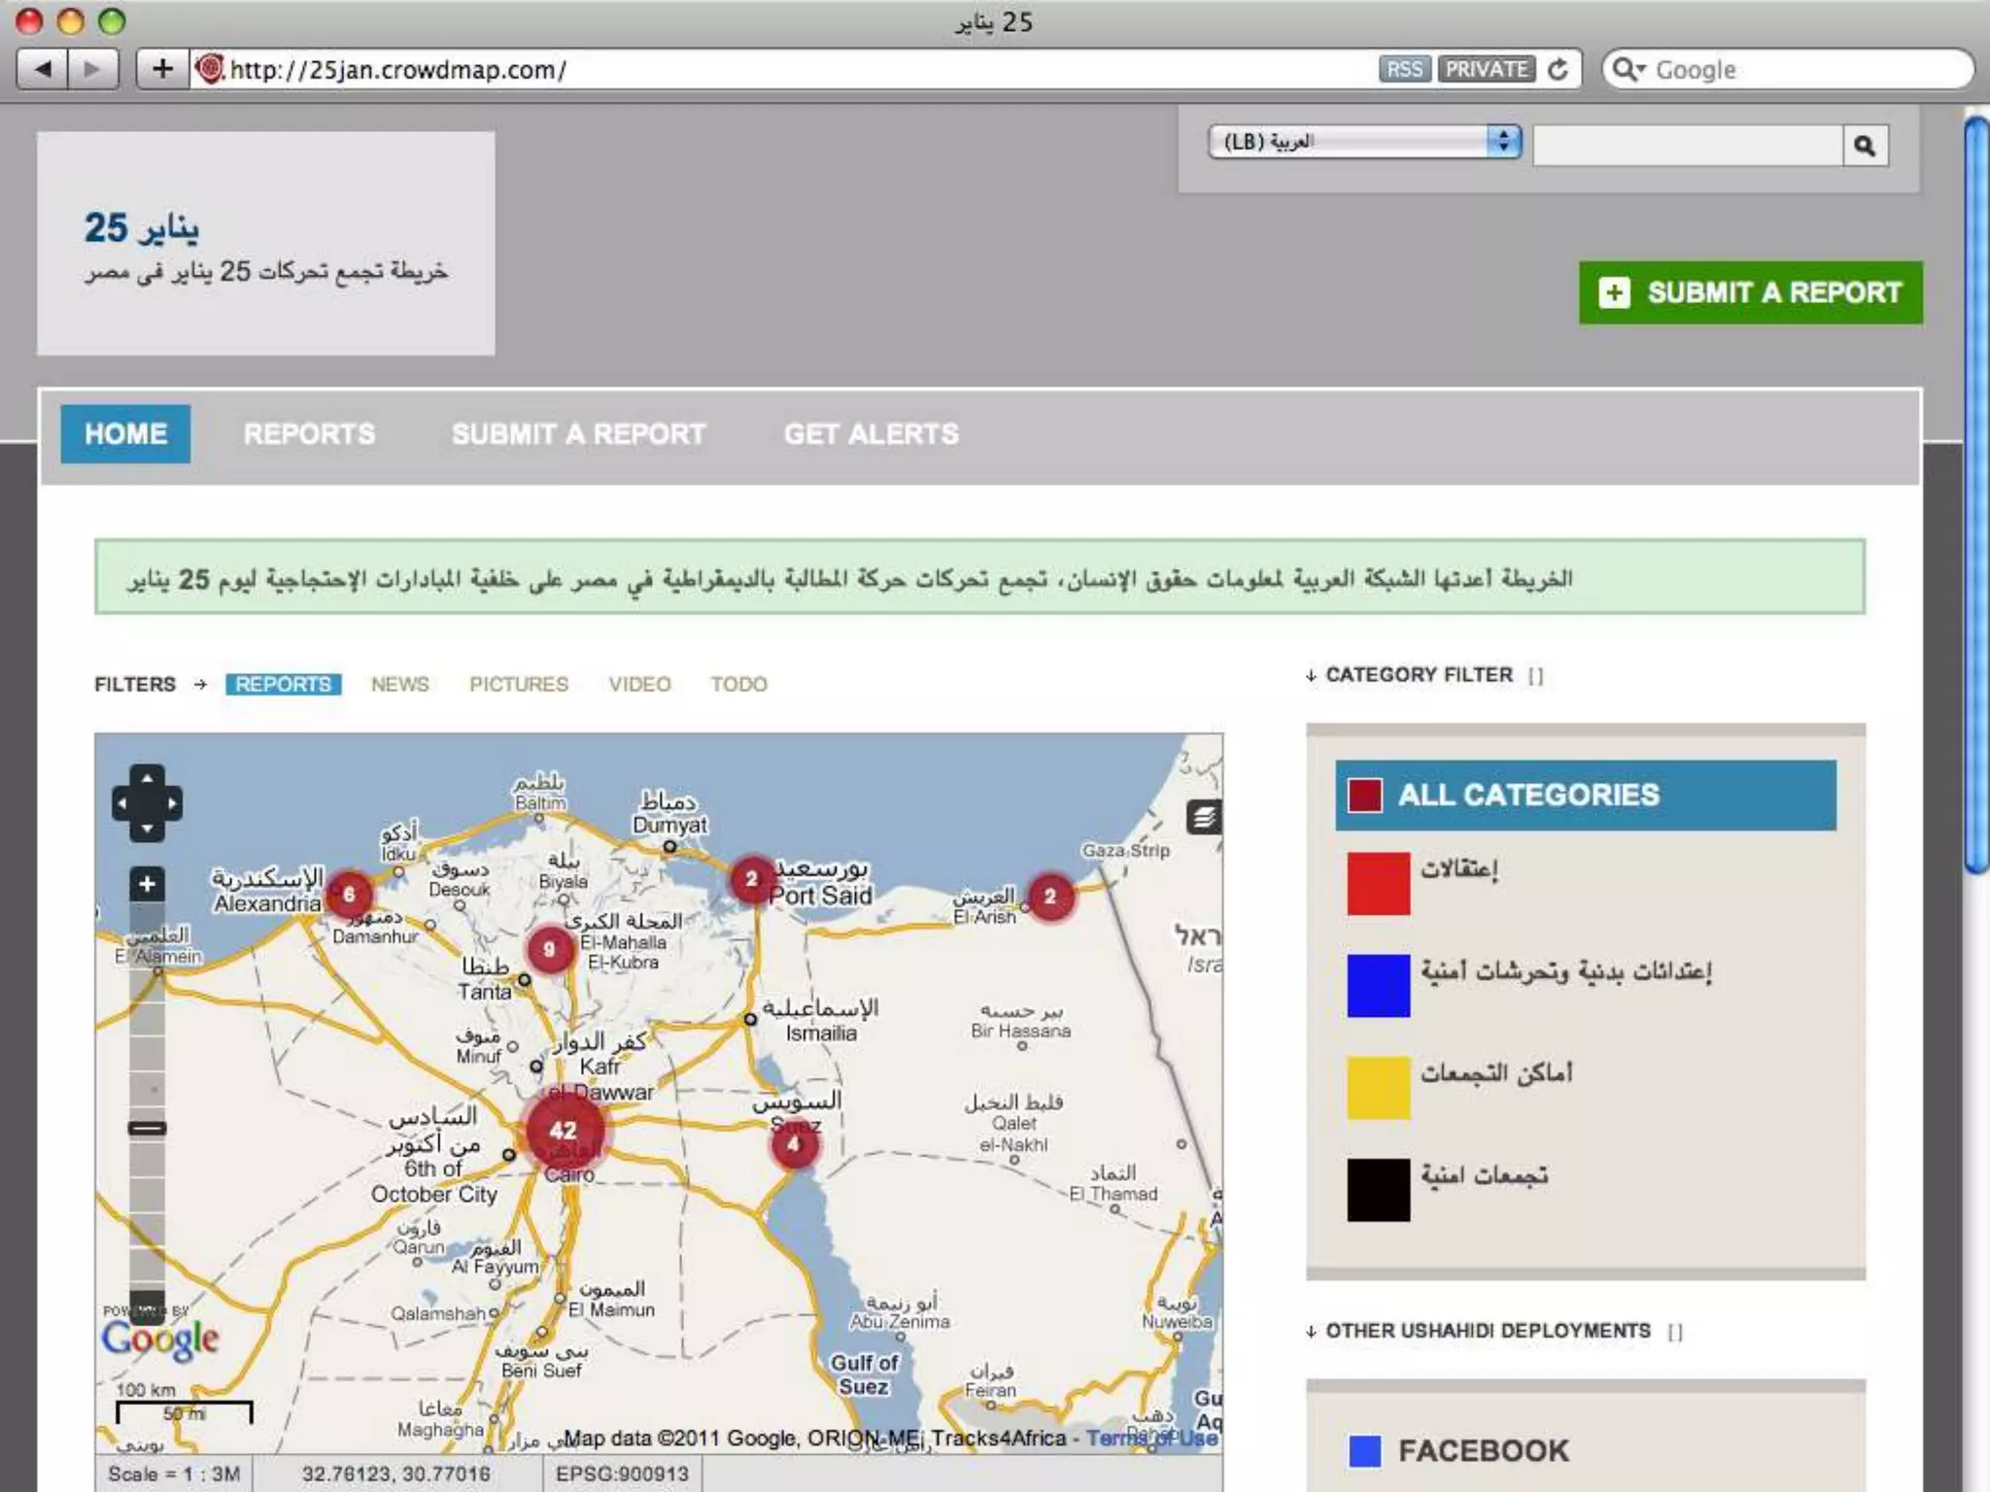1990x1492 pixels.
Task: Open the map layer switcher icon
Action: pos(1203,817)
